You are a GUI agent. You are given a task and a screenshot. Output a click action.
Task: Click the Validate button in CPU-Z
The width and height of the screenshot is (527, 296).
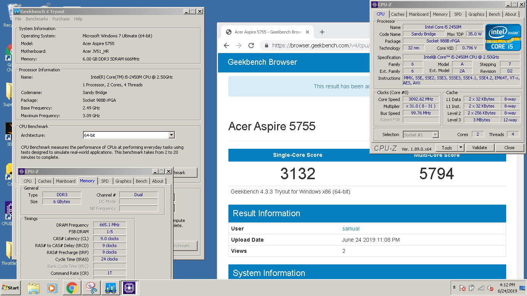coord(479,148)
